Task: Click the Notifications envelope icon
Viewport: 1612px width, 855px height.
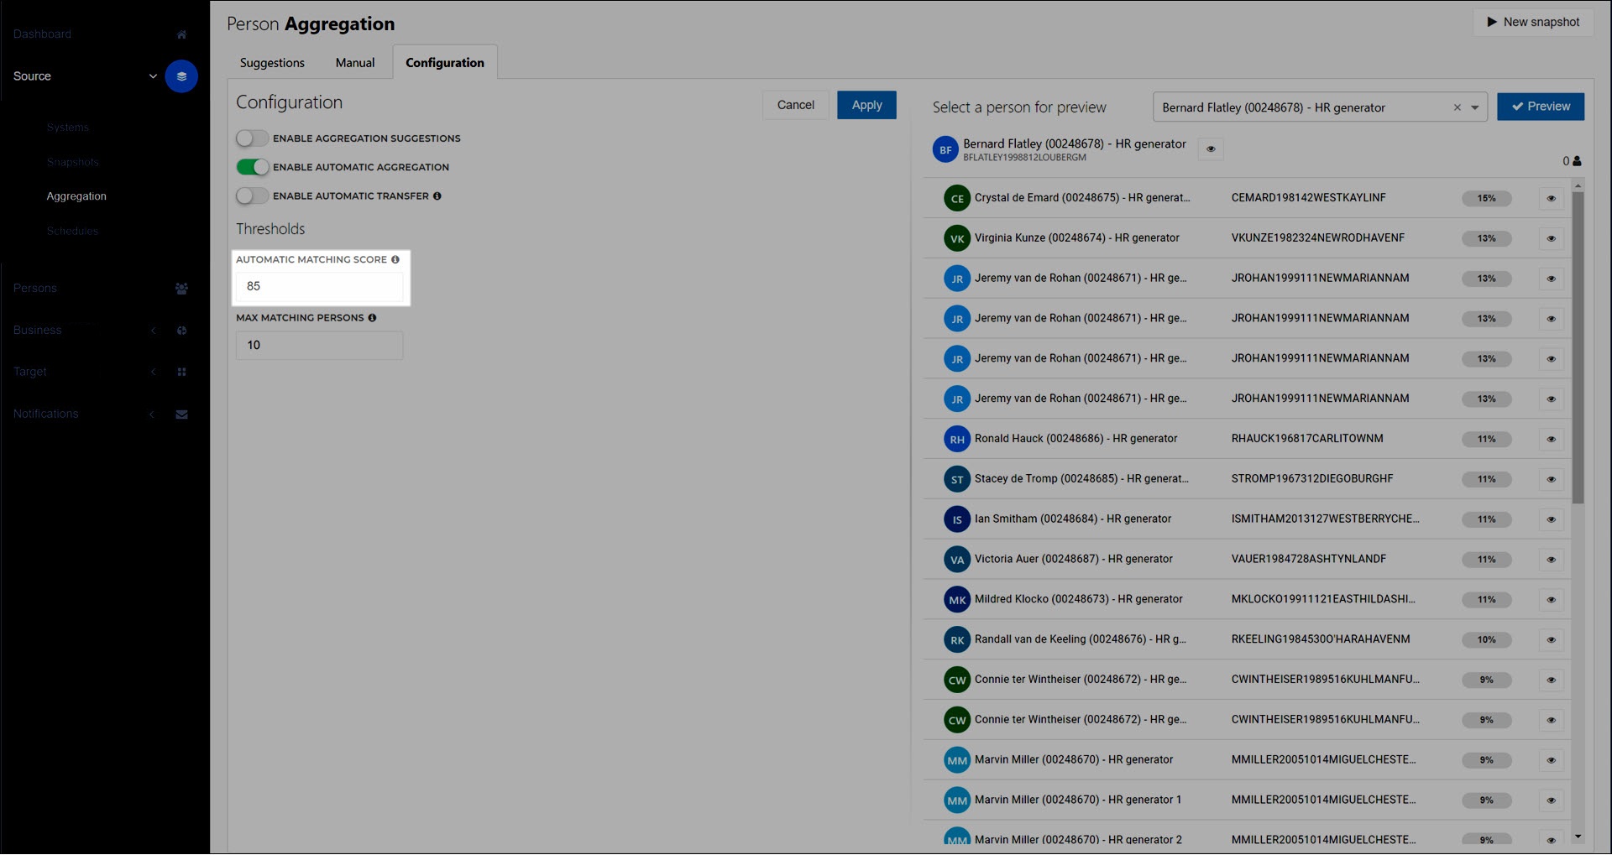Action: (181, 414)
